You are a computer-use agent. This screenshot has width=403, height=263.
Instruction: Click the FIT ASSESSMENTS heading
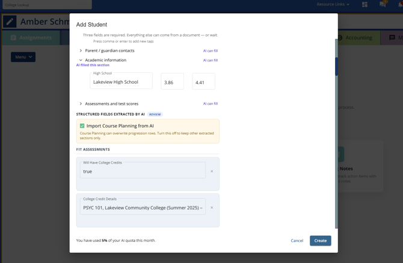[x=93, y=149]
